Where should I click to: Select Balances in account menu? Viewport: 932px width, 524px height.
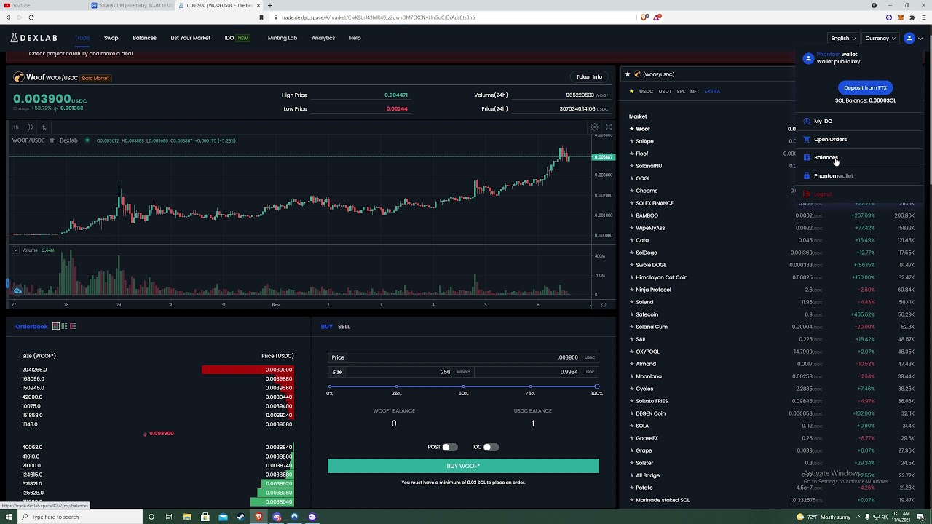[x=826, y=158]
